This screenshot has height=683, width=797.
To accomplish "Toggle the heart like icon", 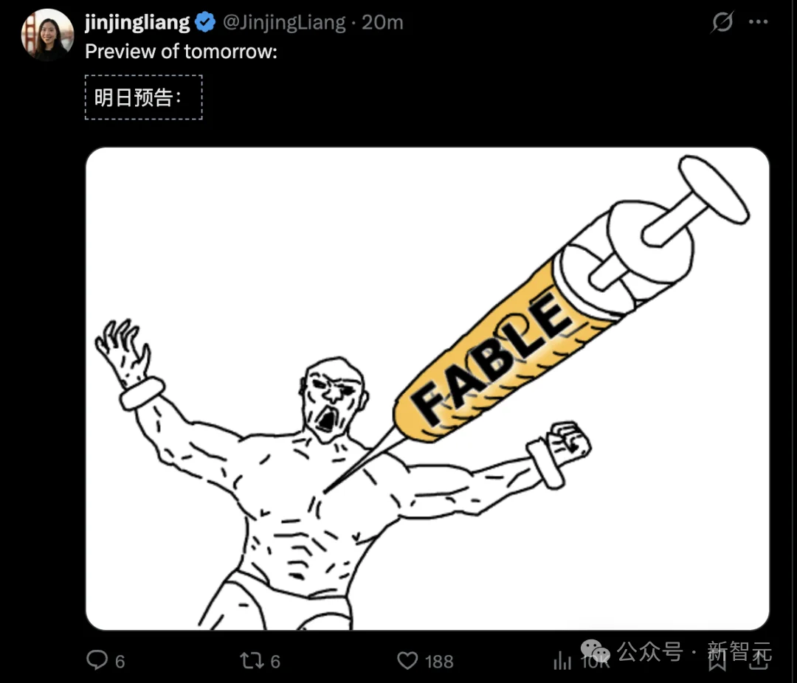I will tap(407, 660).
